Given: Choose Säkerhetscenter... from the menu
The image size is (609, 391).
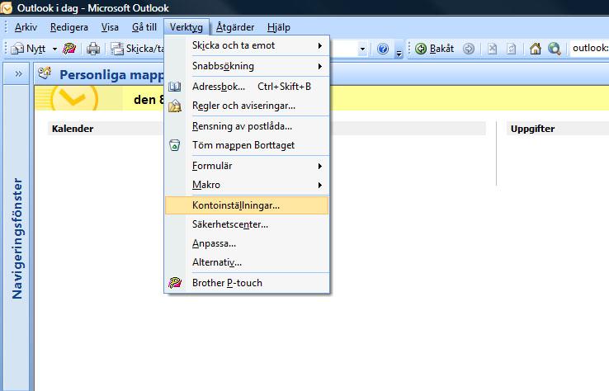Looking at the screenshot, I should pos(247,224).
